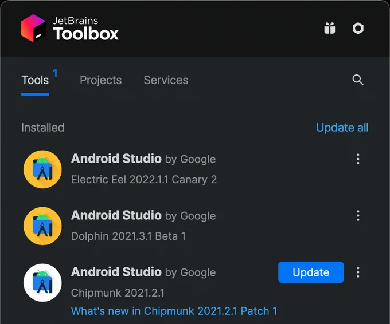The height and width of the screenshot is (324, 390).
Task: Click Android Studio title above Electric Eel
Action: [116, 159]
